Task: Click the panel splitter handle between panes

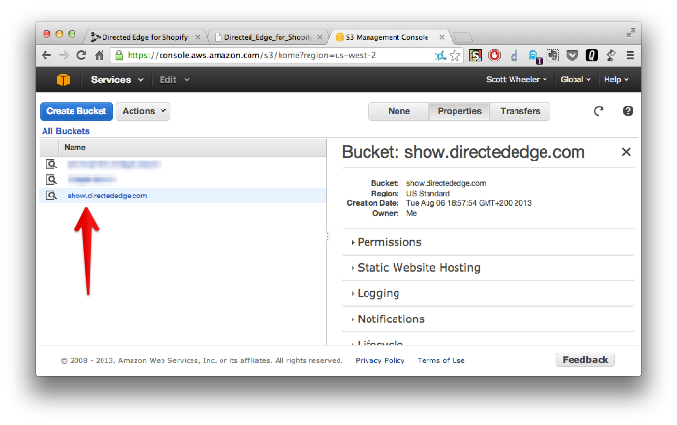Action: point(327,236)
